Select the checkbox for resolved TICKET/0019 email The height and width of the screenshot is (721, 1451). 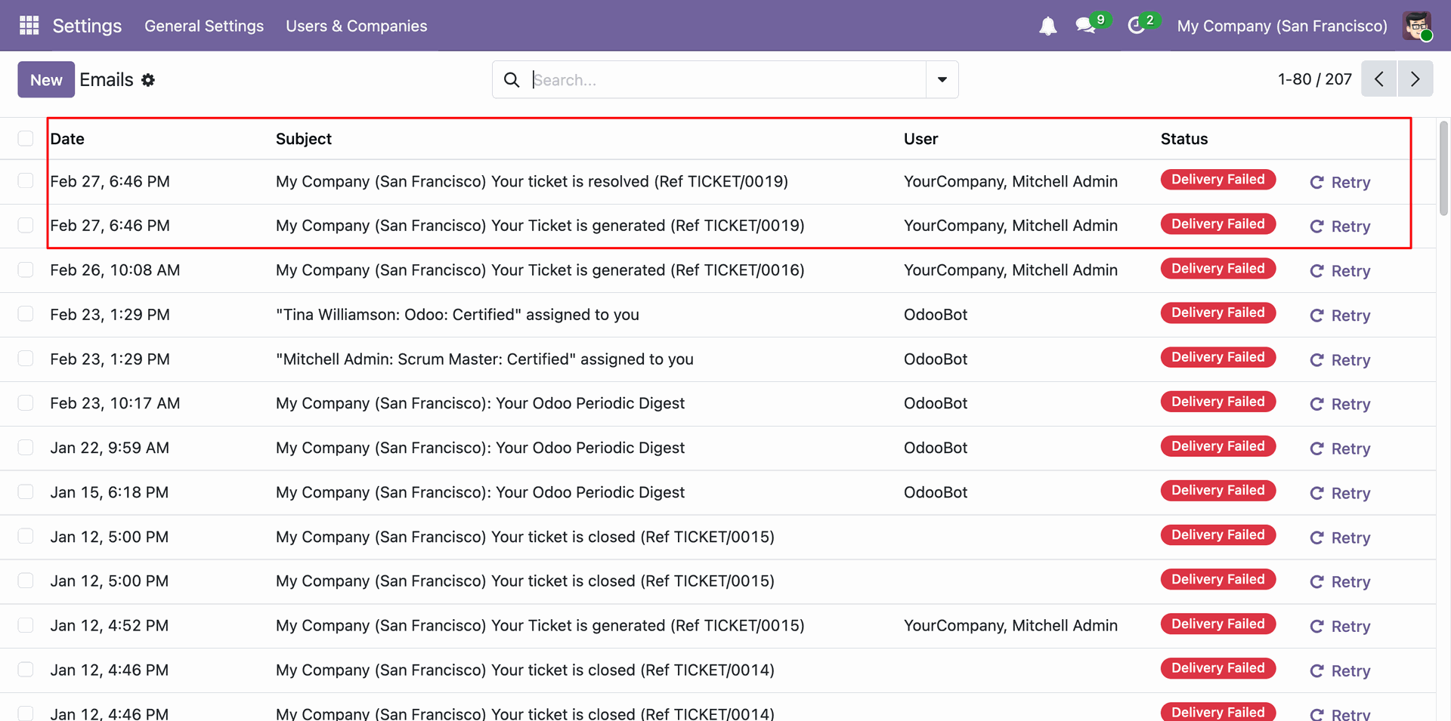[26, 181]
